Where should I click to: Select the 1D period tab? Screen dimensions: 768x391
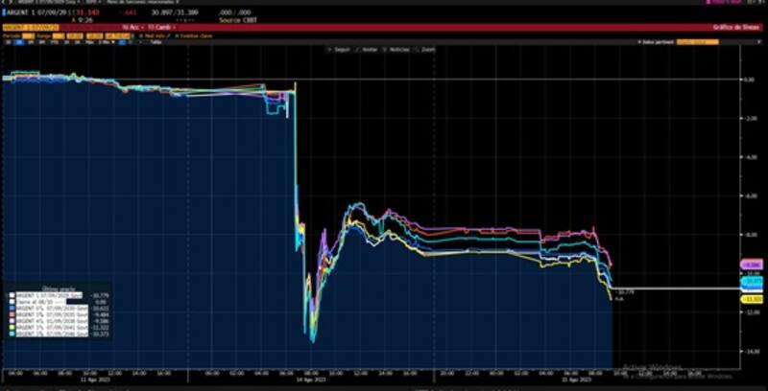tap(9, 42)
